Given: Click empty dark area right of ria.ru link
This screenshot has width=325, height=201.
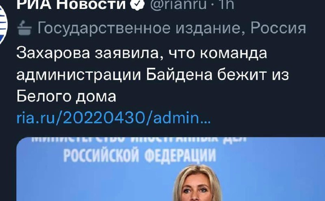Looking at the screenshot, I should click(267, 118).
